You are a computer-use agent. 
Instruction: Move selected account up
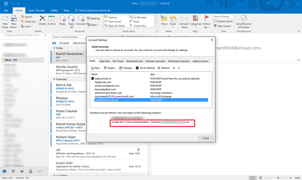174,68
